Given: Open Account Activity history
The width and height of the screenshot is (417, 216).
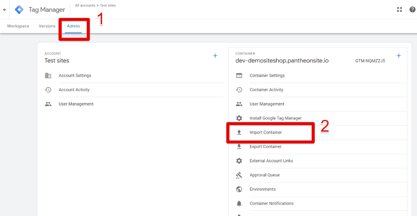Looking at the screenshot, I should tap(74, 90).
